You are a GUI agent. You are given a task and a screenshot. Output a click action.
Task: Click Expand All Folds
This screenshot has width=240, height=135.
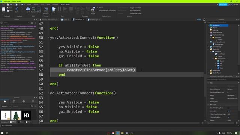(135, 11)
